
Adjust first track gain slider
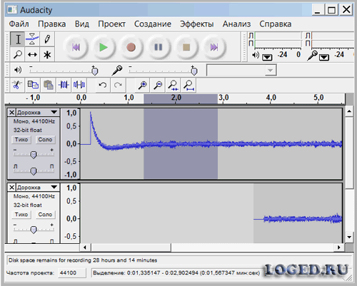pos(34,154)
